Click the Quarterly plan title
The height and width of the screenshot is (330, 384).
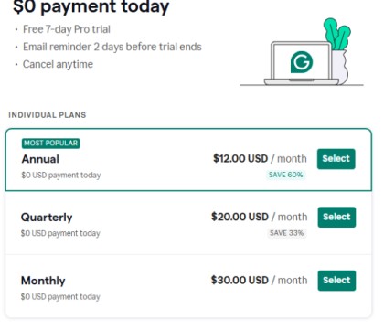47,218
